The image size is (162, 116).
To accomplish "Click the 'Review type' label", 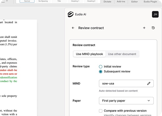I will 81,66.
